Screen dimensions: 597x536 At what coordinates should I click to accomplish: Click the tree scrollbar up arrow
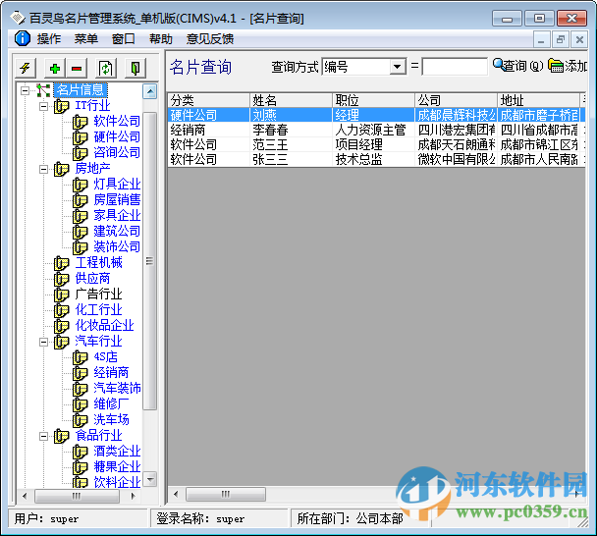coord(150,91)
